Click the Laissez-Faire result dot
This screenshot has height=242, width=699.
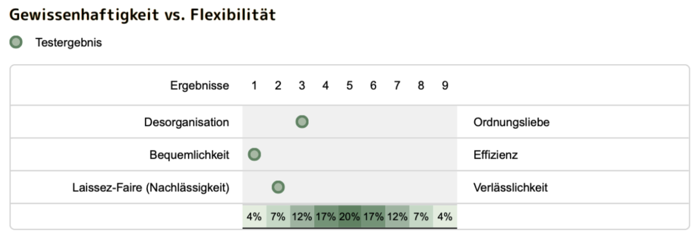(278, 187)
